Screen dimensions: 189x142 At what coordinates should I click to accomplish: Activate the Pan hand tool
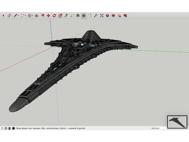point(90,16)
